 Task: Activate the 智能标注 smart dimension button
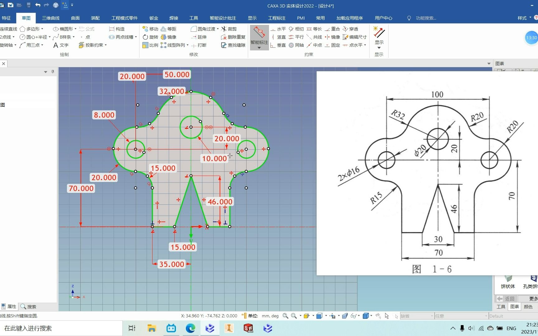pos(259,37)
